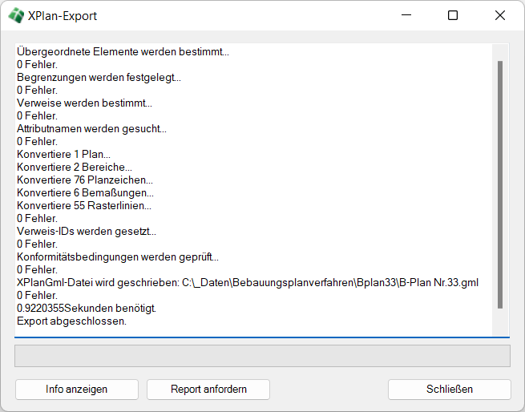Click the B-Plan Nr.33.gml file path line
Image resolution: width=525 pixels, height=412 pixels.
(247, 283)
